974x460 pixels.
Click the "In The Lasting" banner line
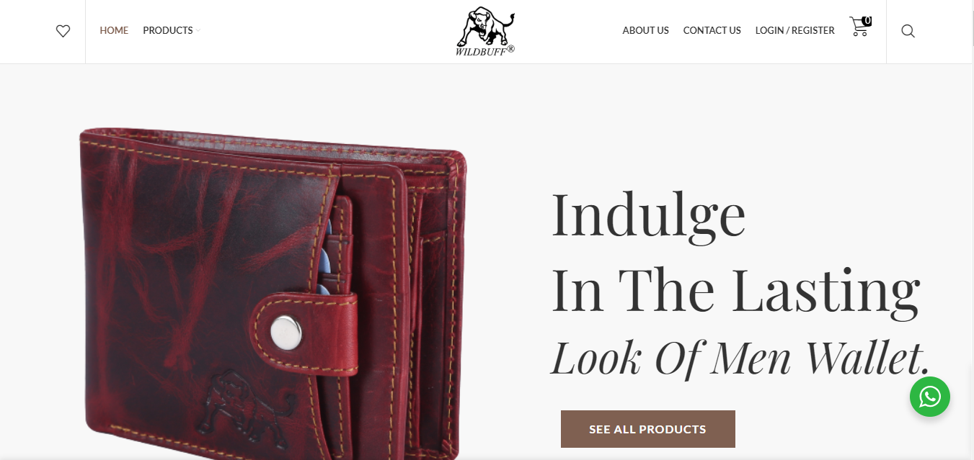coord(736,289)
